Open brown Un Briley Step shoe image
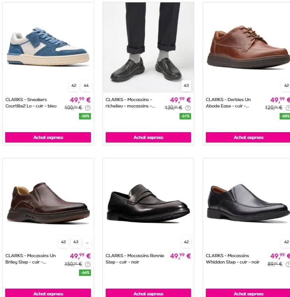The width and height of the screenshot is (290, 297). pos(48,203)
